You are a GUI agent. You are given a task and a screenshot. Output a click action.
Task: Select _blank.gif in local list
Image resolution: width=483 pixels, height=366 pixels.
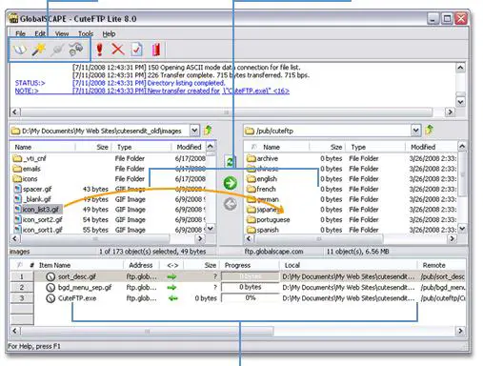point(32,199)
